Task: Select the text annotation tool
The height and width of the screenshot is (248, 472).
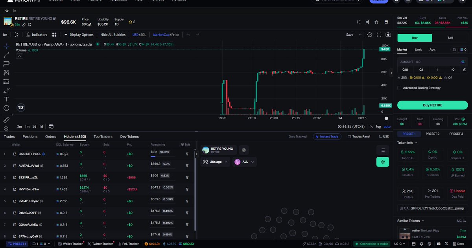Action: pyautogui.click(x=6, y=99)
